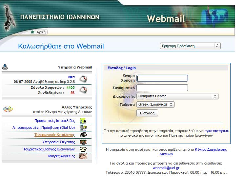The width and height of the screenshot is (244, 176).
Task: Click the ΠΑΝΕΠΙΣΤΗΜΙΟ ΙΩΑΝΝΙΝΩΝ header text
Action: (60, 17)
